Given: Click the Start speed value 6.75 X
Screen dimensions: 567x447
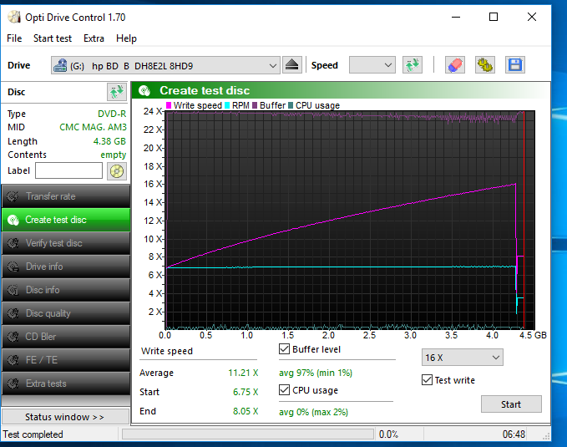Looking at the screenshot, I should point(246,392).
